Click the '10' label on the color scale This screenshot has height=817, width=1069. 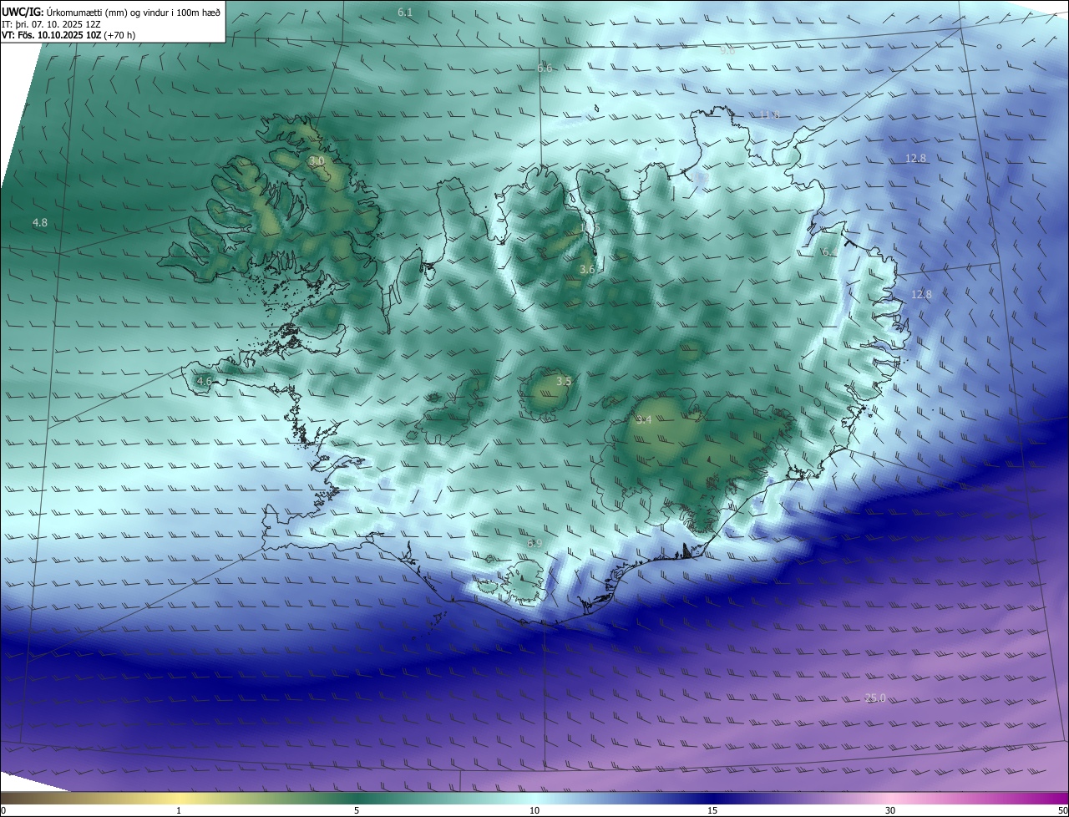click(534, 810)
